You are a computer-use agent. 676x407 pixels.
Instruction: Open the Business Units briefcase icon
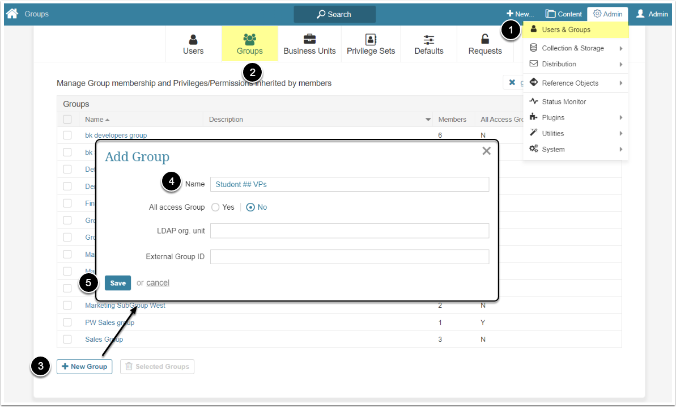tap(309, 40)
